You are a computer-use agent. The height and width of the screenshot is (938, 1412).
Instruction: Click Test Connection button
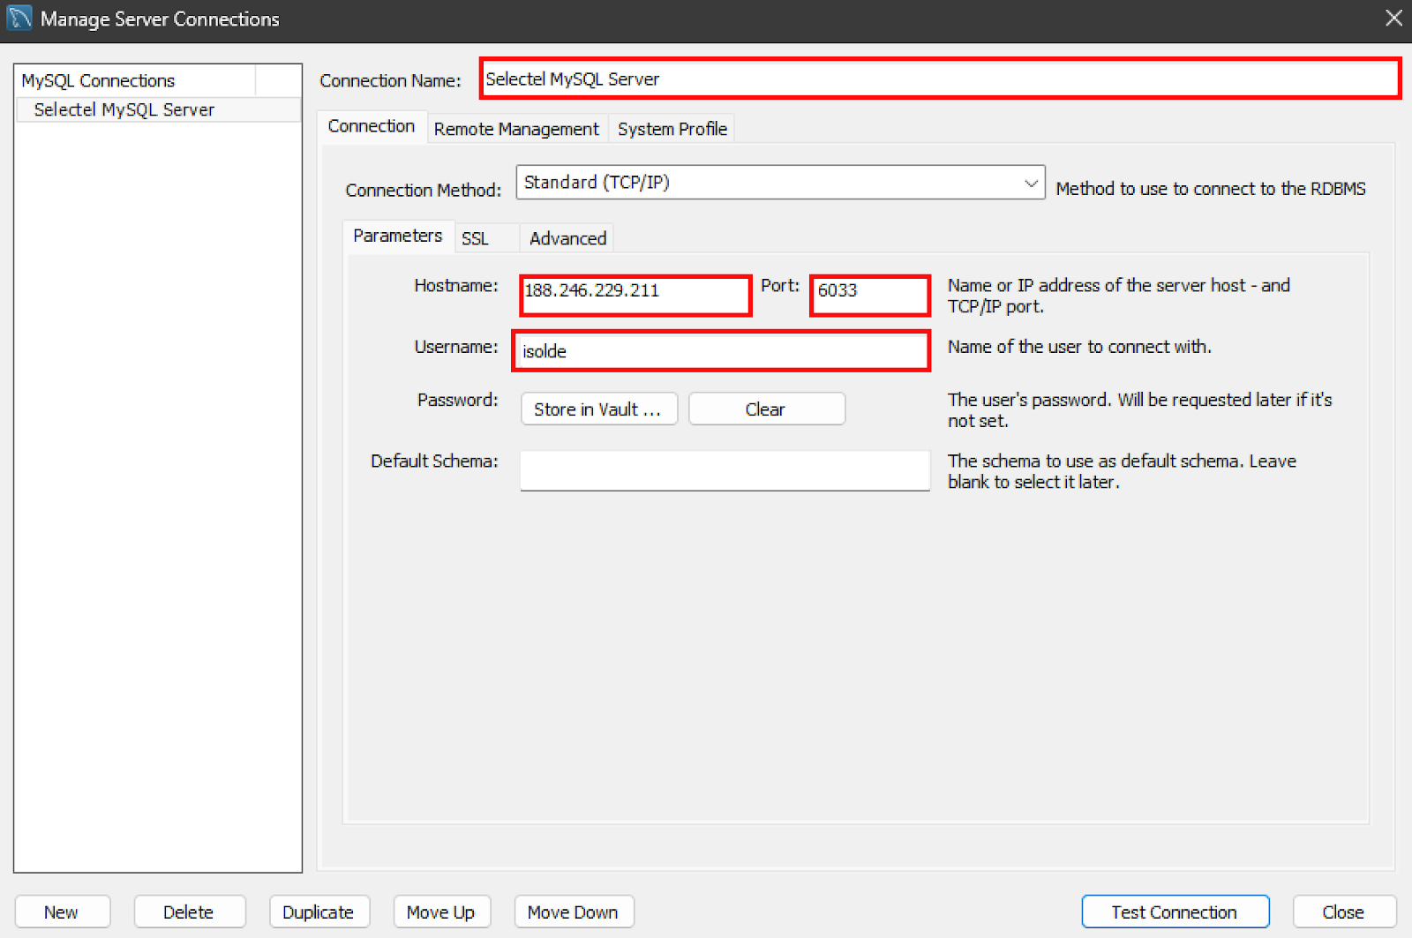point(1175,912)
